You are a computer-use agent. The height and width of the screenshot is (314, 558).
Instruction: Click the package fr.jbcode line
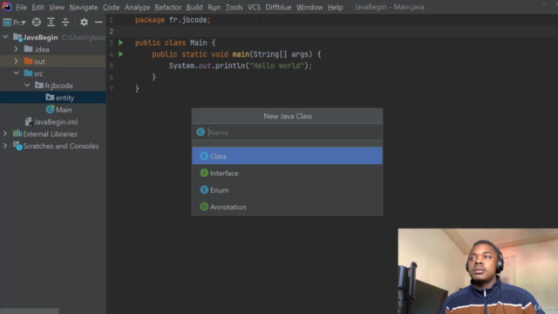pos(173,20)
